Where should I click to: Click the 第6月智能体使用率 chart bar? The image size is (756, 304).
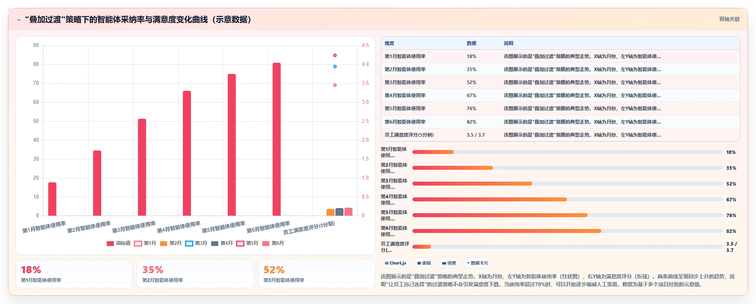click(276, 139)
